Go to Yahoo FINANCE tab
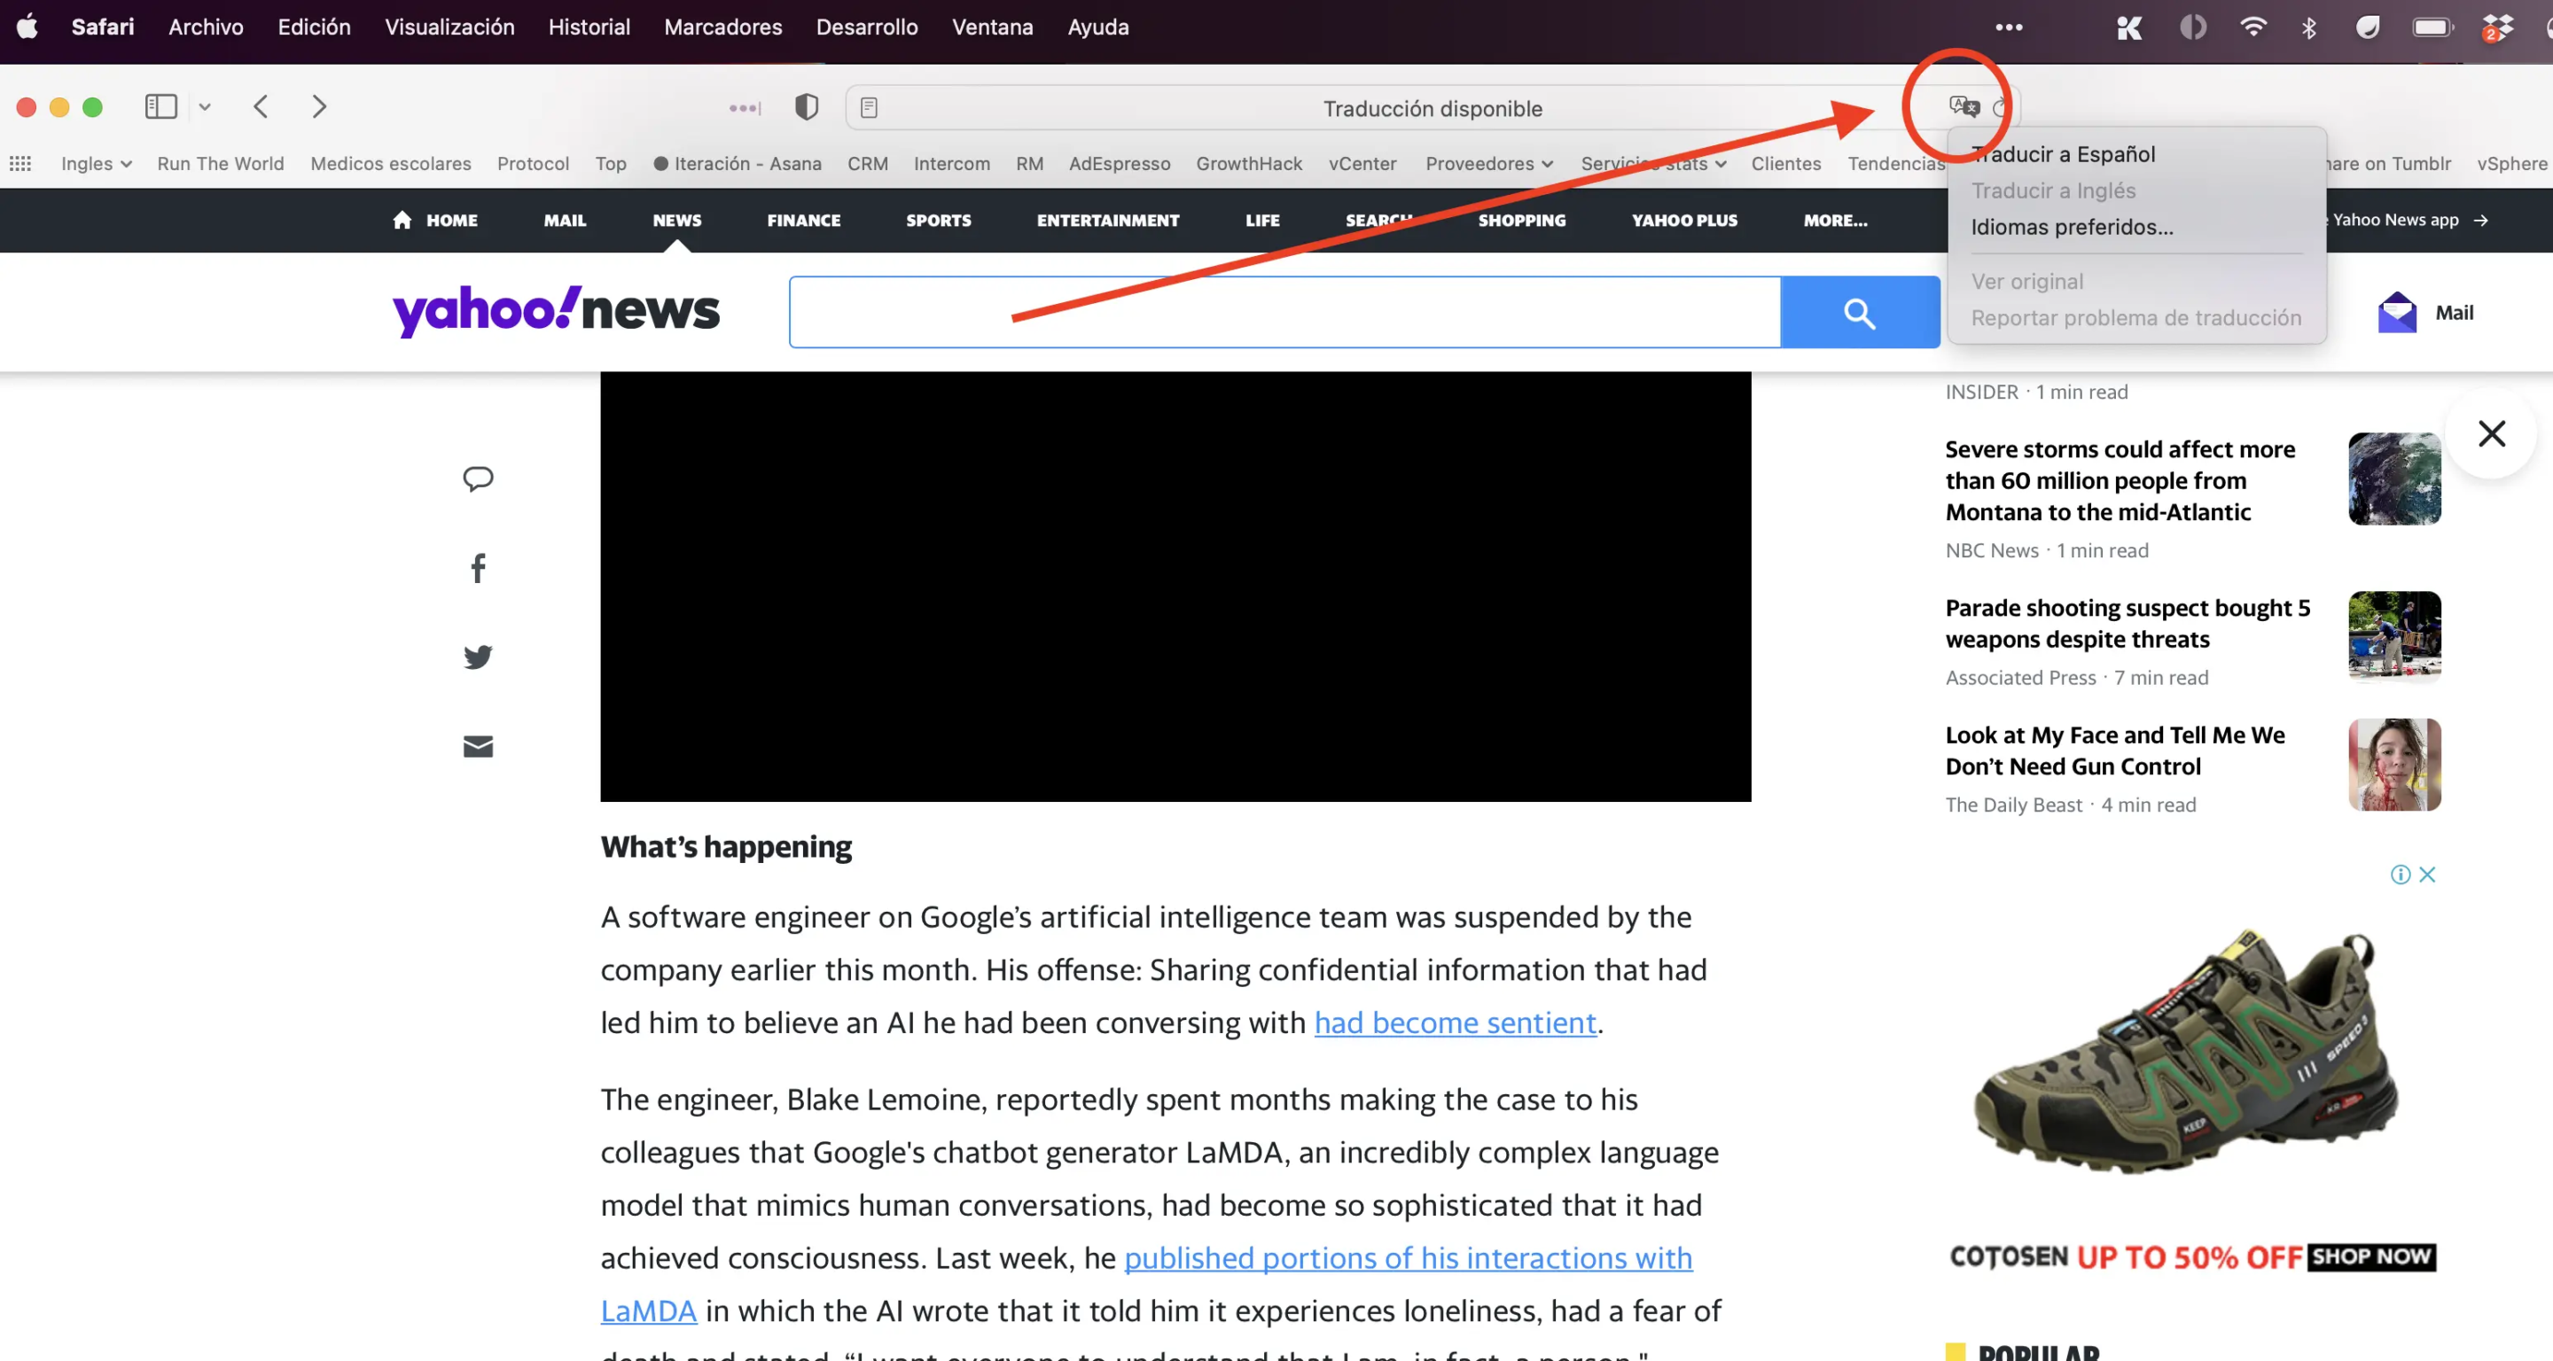Screen dimensions: 2553x1361 coord(803,220)
